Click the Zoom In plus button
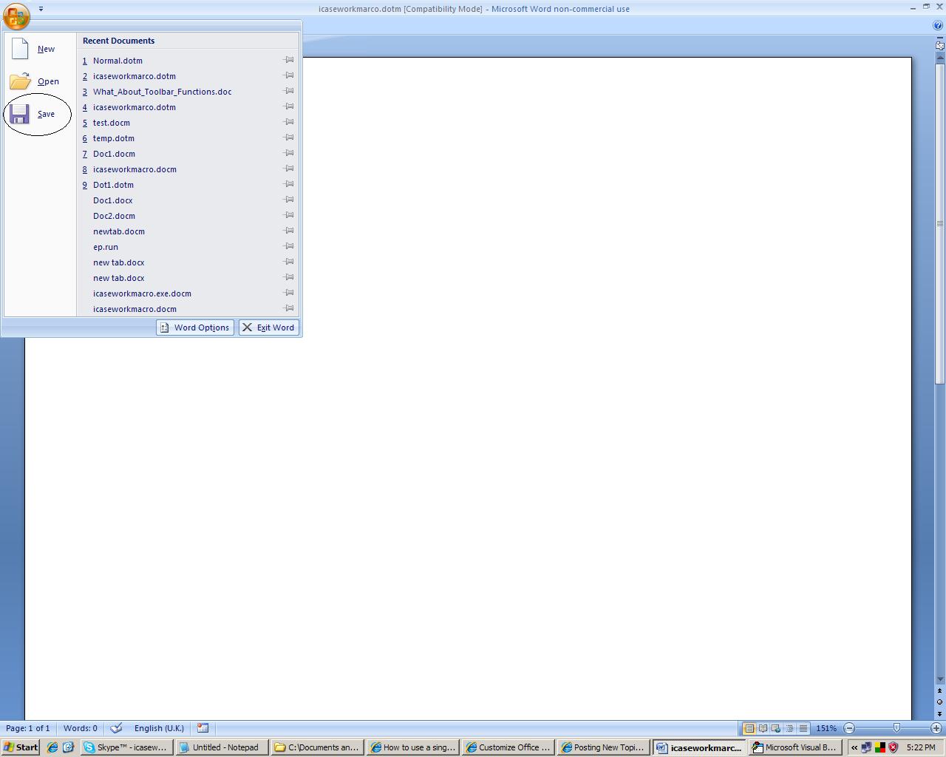This screenshot has width=946, height=757. tap(936, 728)
